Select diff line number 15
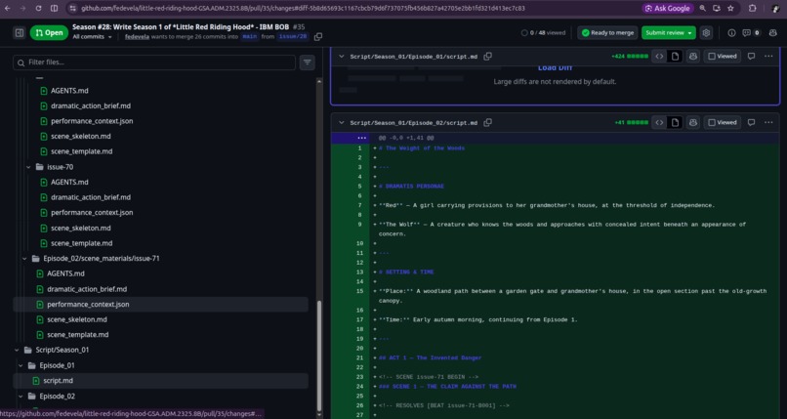The height and width of the screenshot is (419, 787). tap(359, 291)
